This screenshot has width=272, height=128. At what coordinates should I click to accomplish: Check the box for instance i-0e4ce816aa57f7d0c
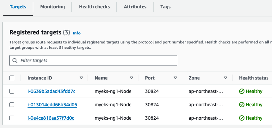(12, 118)
